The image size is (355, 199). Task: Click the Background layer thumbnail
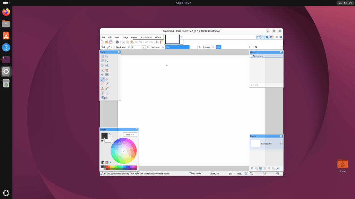click(256, 143)
